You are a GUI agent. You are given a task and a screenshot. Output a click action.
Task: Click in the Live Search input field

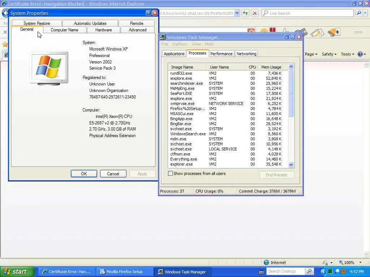tap(307, 13)
